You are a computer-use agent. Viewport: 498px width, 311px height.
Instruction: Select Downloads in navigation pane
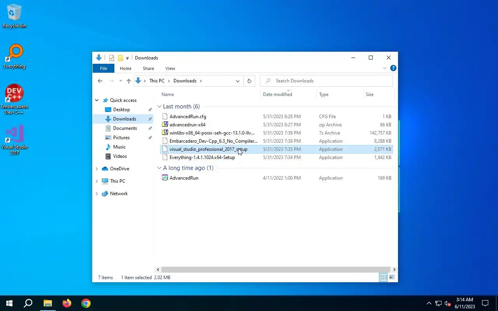tap(124, 119)
